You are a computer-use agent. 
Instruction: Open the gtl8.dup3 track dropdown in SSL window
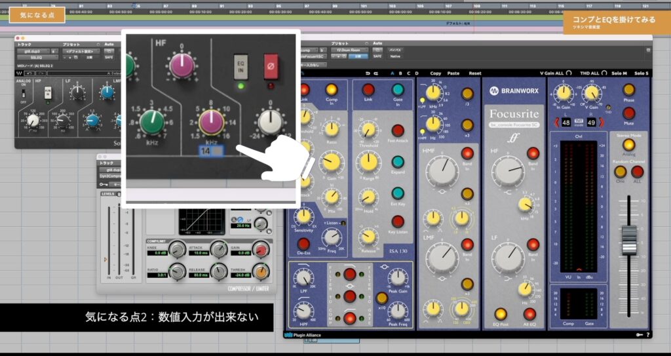pyautogui.click(x=33, y=51)
